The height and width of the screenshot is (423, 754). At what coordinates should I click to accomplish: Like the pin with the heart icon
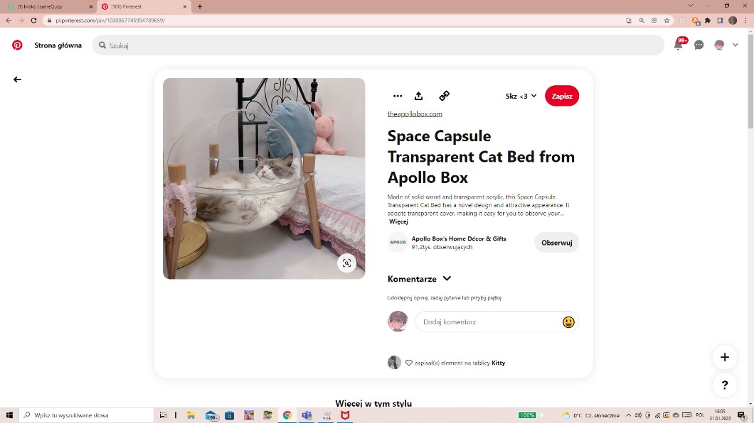(409, 363)
